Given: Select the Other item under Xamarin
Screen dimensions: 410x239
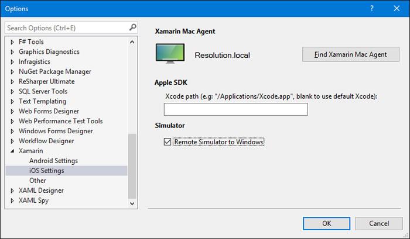Looking at the screenshot, I should pos(37,181).
